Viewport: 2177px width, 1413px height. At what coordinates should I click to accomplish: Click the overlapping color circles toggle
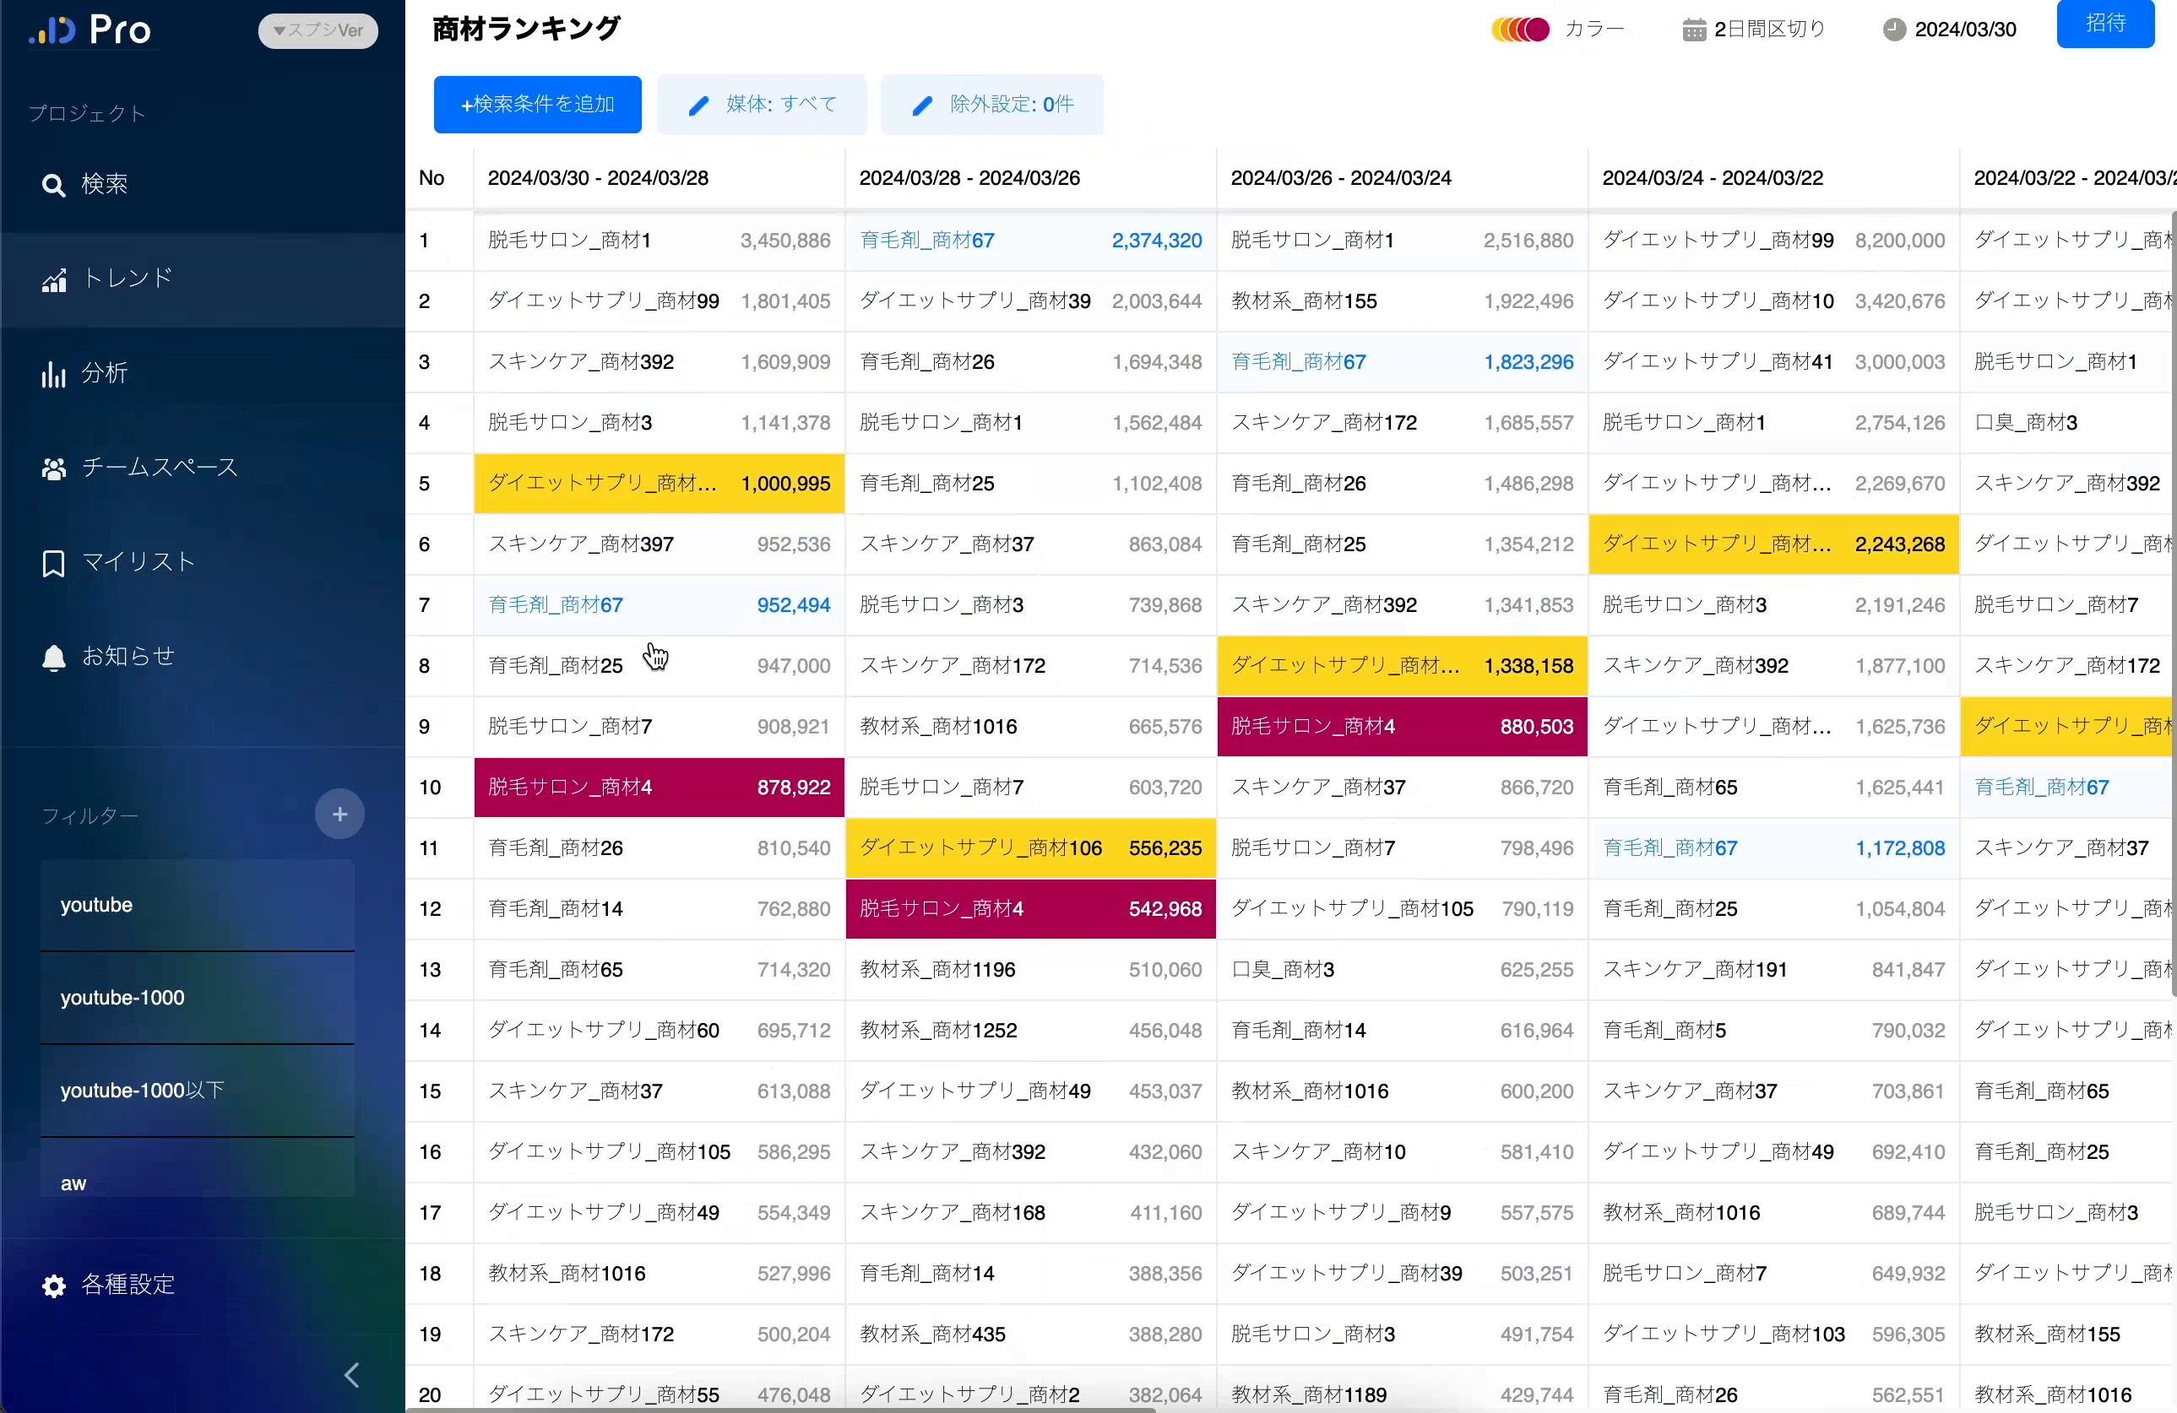1520,30
